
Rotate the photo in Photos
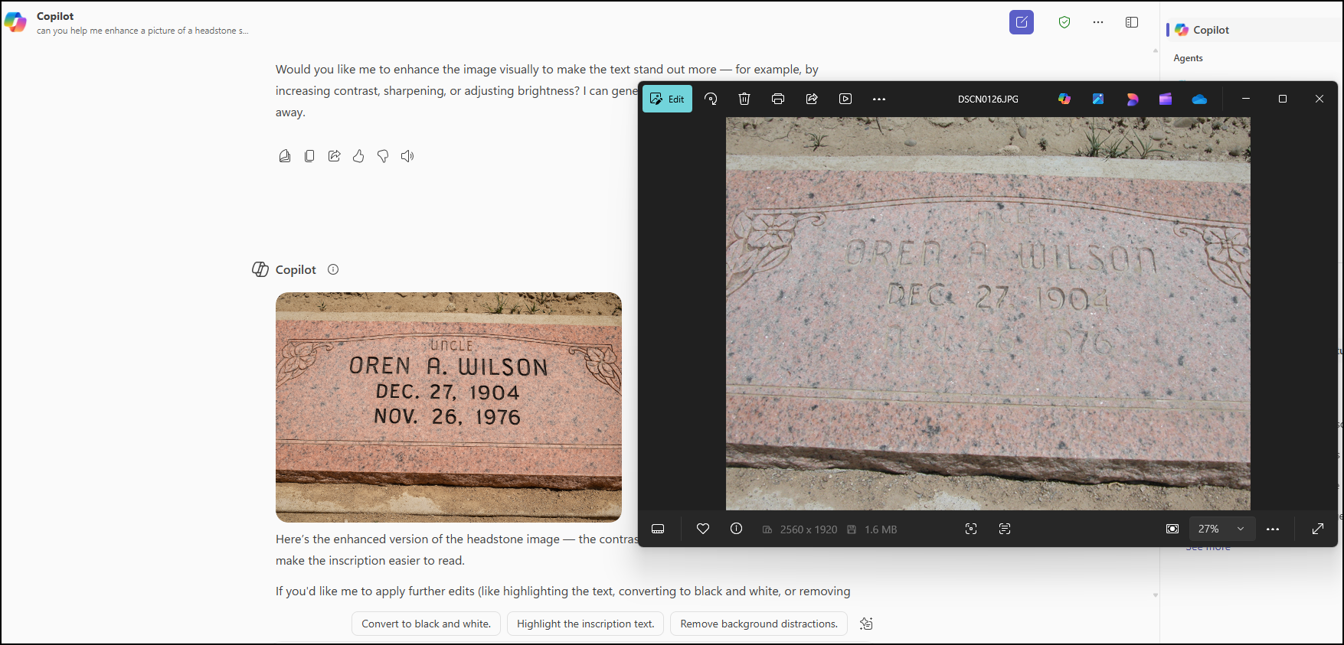[x=711, y=99]
